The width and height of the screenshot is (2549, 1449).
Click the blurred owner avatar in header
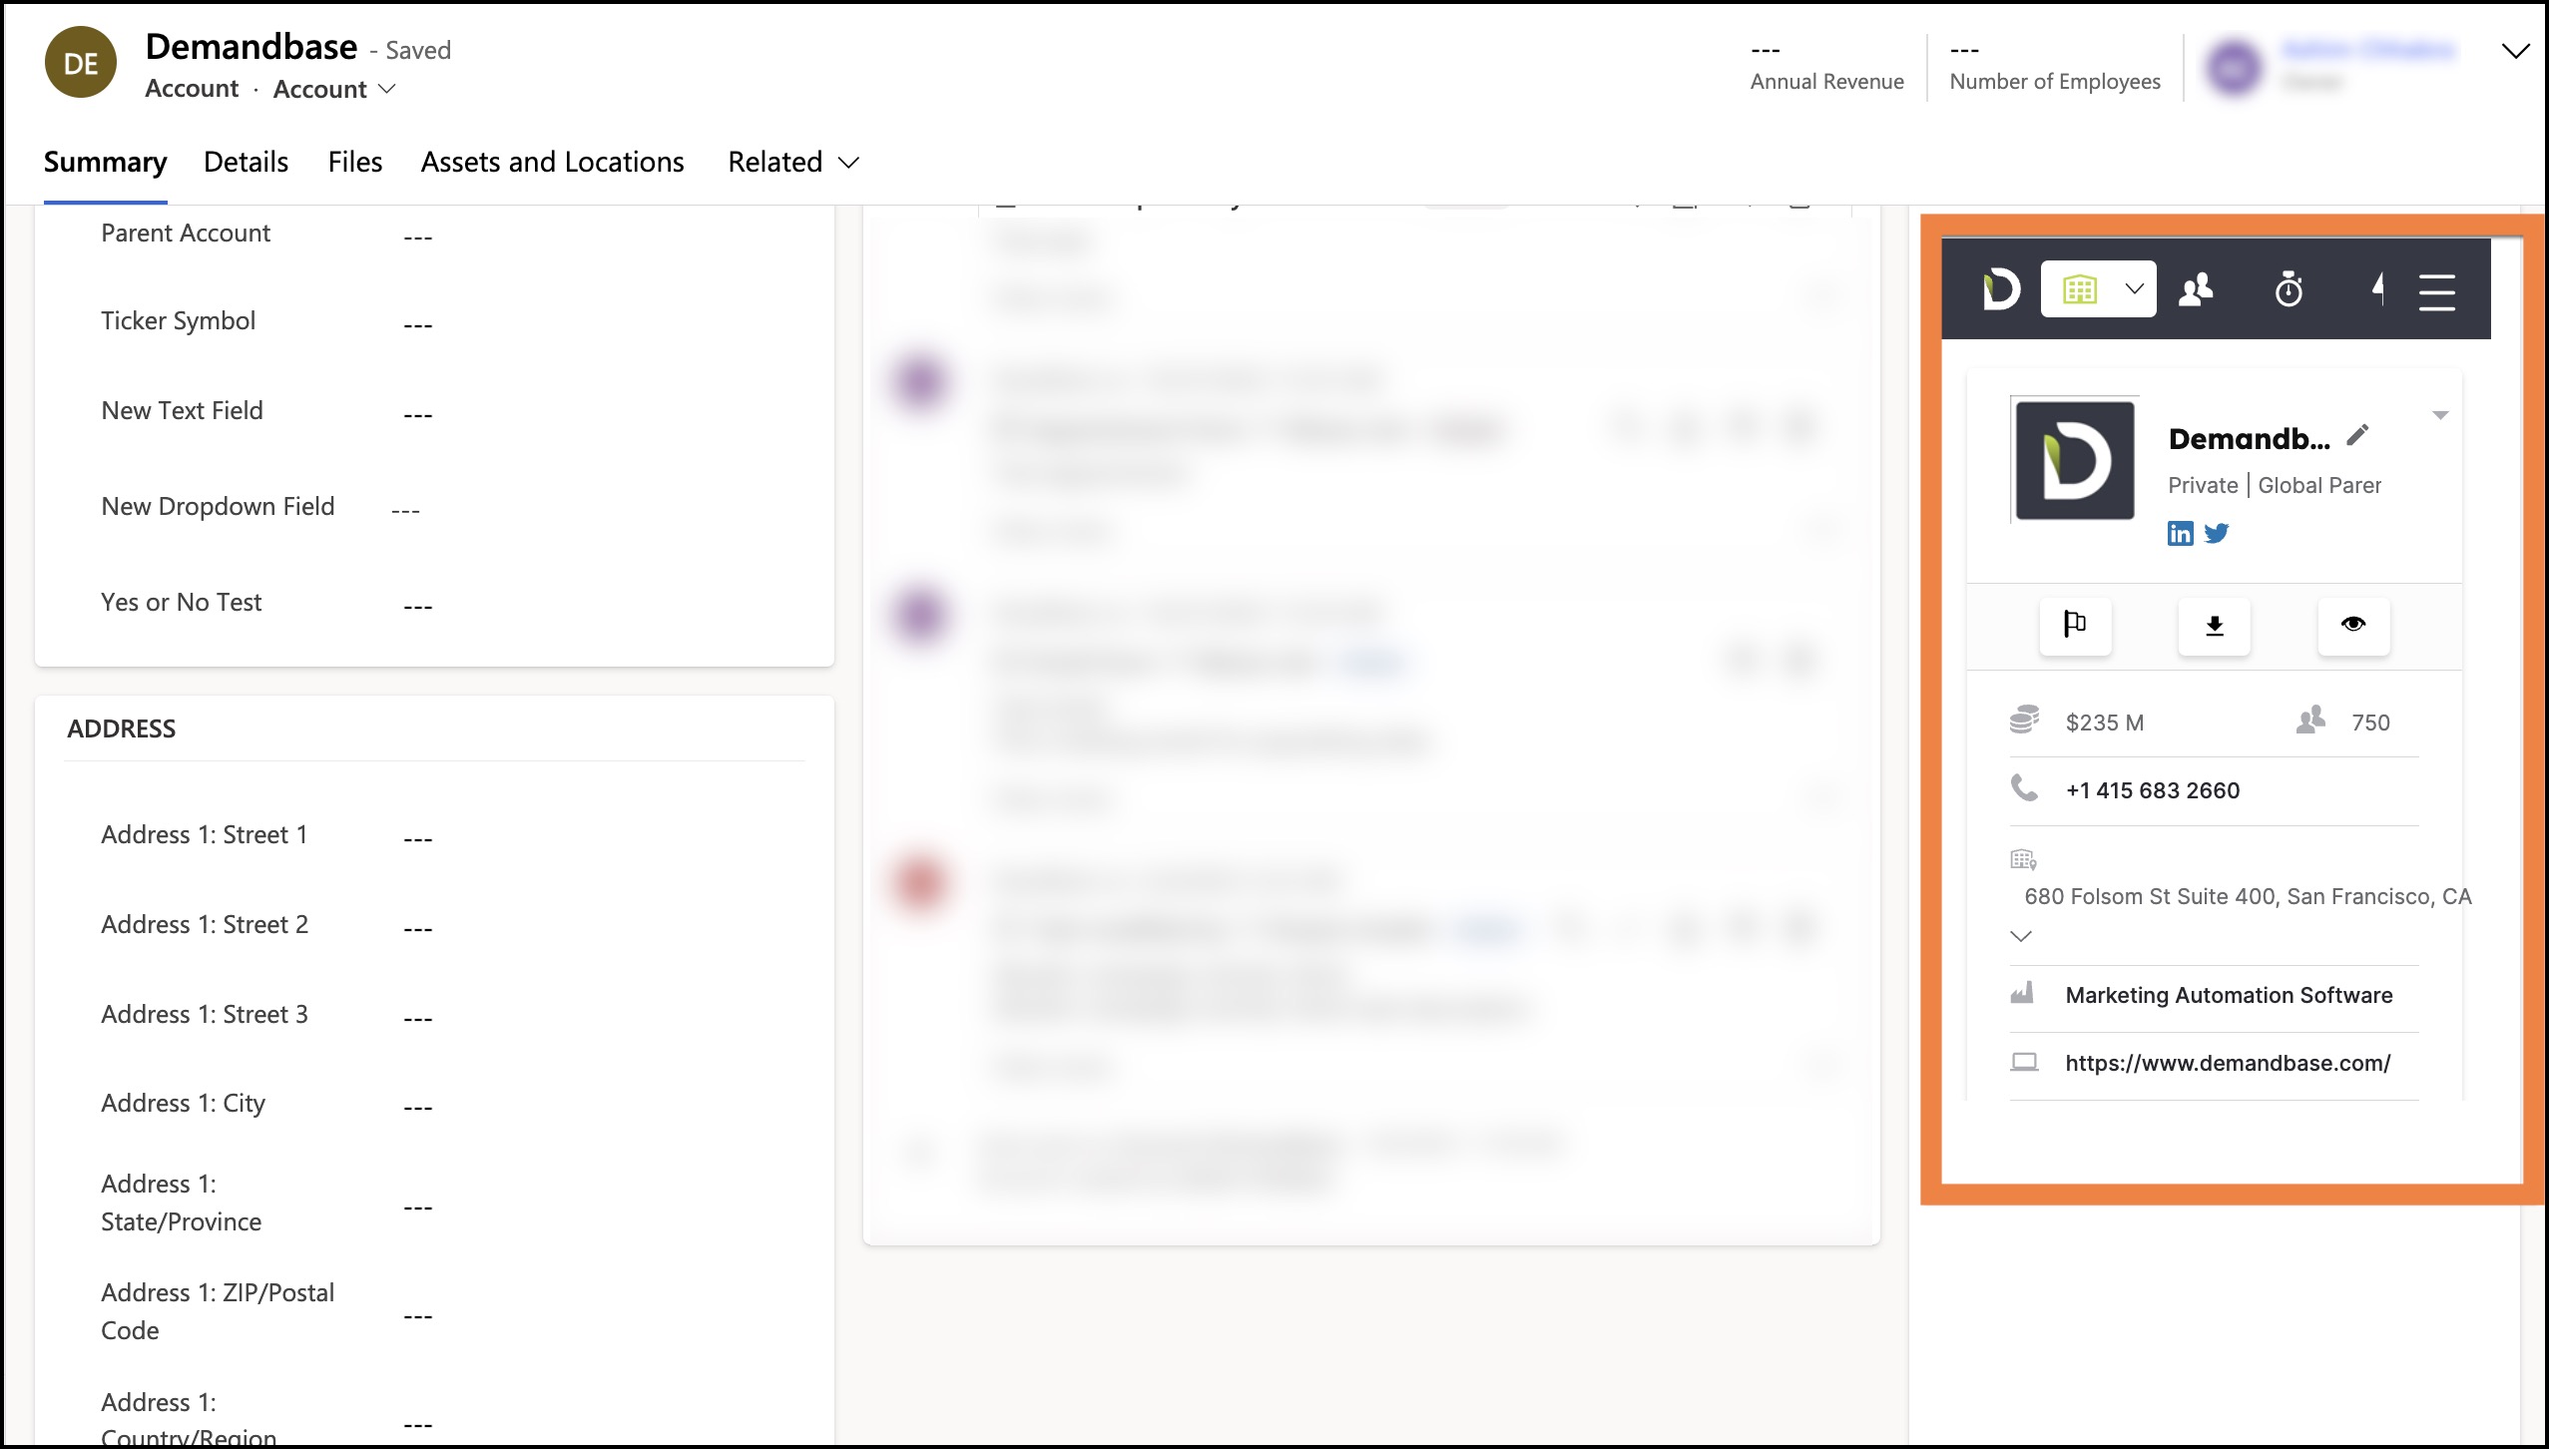point(2235,67)
